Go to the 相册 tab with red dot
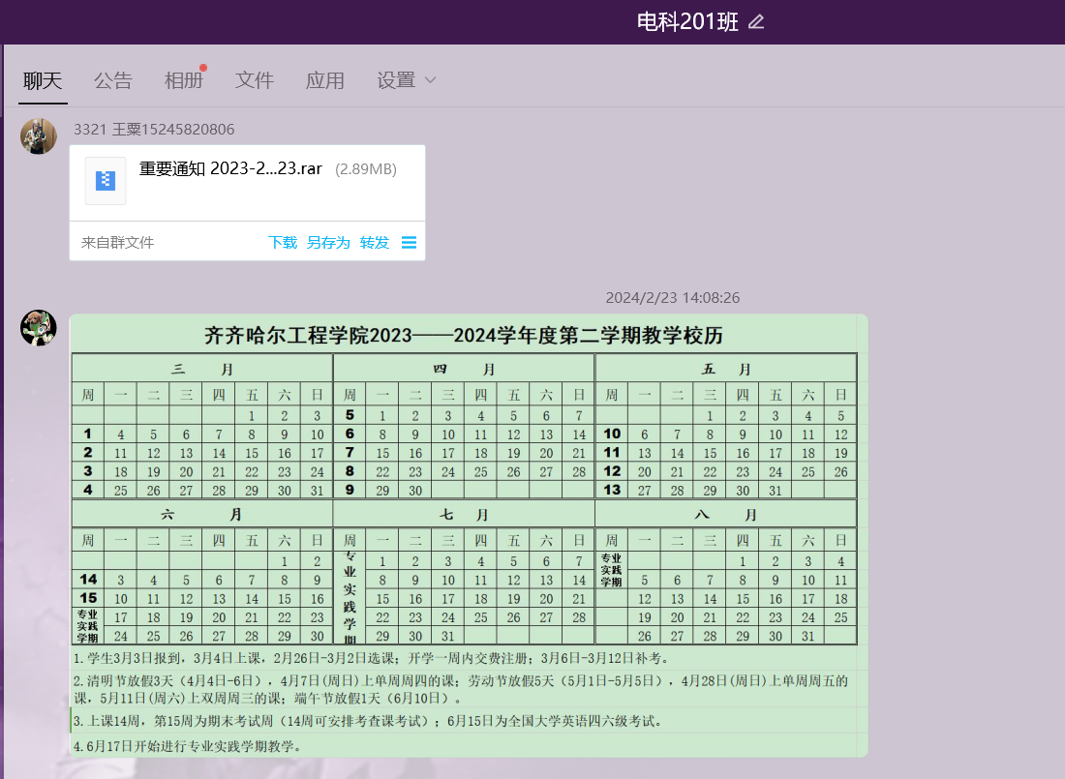This screenshot has width=1065, height=779. click(x=183, y=80)
